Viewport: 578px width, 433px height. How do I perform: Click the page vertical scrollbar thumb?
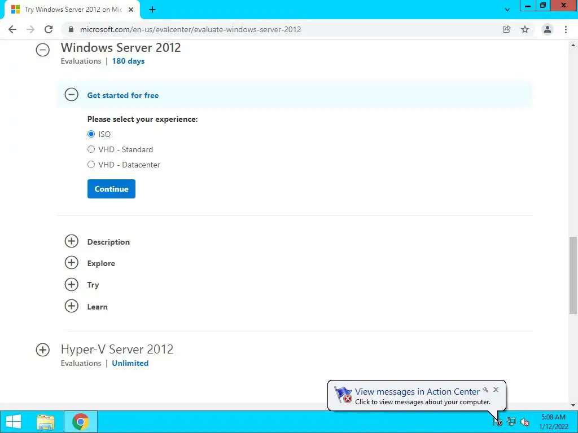[573, 275]
